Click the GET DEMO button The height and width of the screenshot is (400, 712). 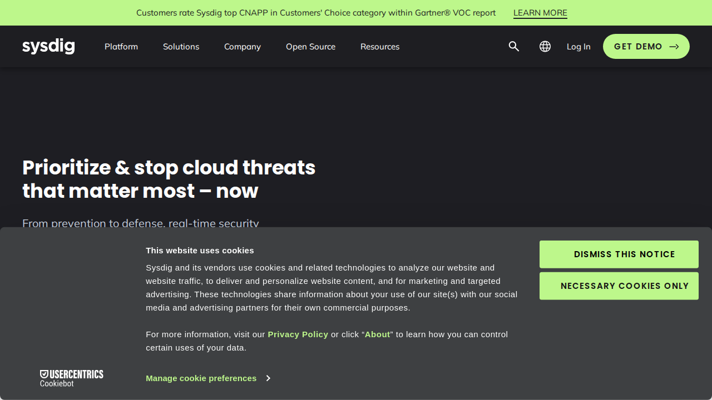click(x=646, y=47)
